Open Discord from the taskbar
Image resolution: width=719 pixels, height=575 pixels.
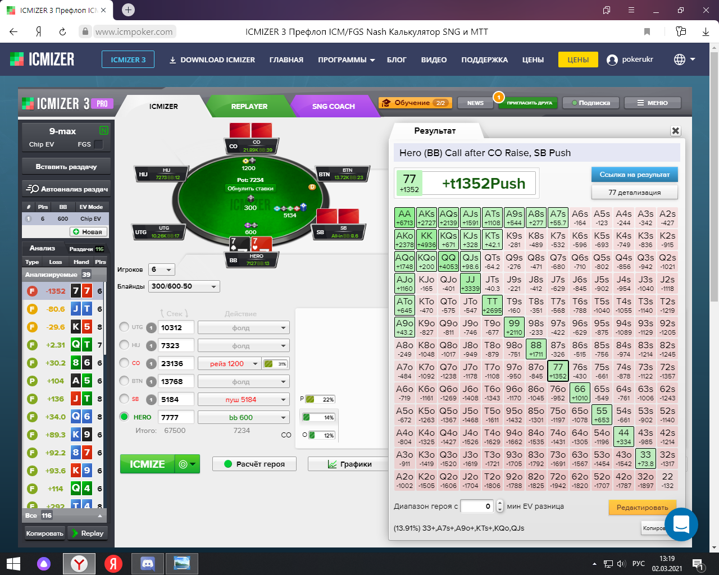147,563
